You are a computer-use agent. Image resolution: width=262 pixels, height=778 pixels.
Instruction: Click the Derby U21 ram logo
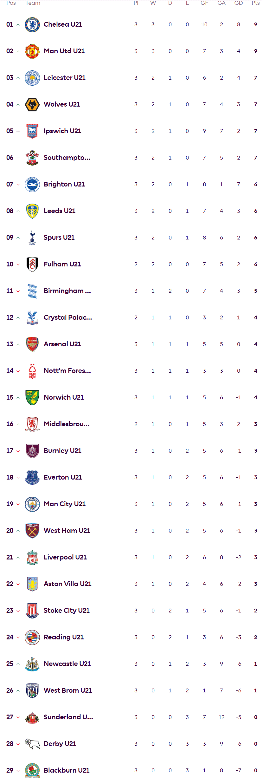point(32,744)
